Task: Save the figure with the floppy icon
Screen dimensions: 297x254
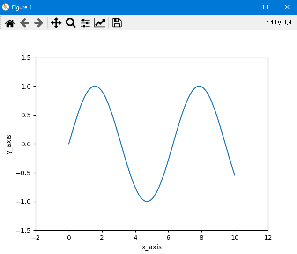Action: [x=117, y=23]
